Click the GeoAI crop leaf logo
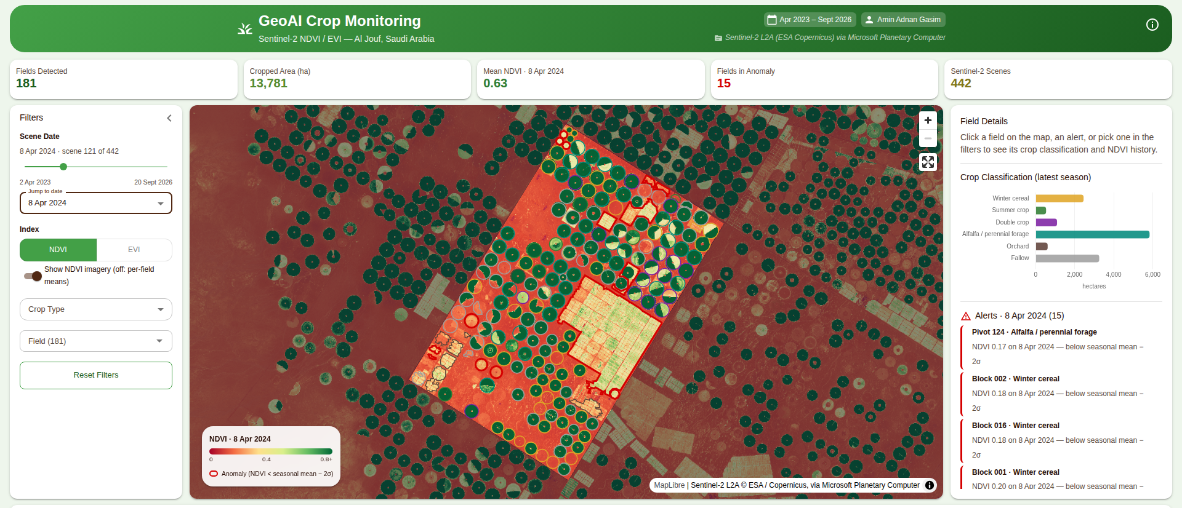 point(245,29)
